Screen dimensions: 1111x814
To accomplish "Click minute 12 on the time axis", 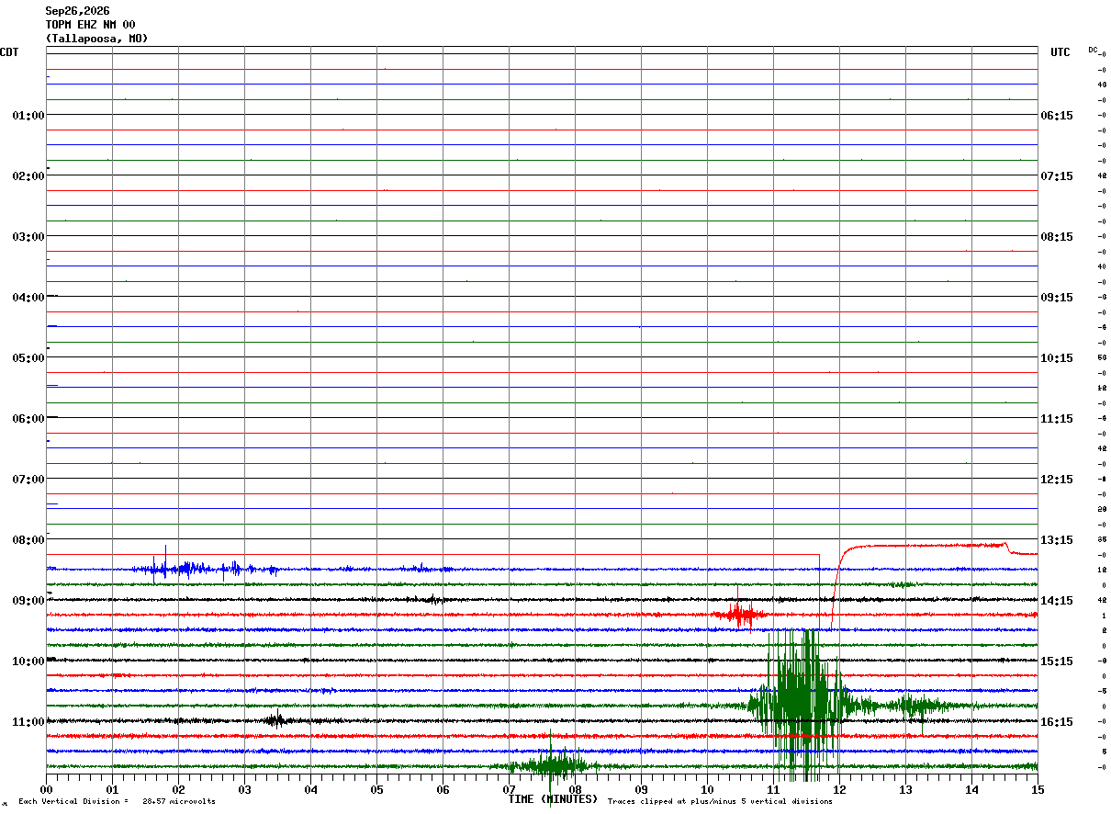I will (x=839, y=789).
